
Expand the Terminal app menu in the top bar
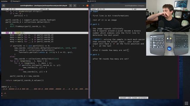tap(15, 1)
